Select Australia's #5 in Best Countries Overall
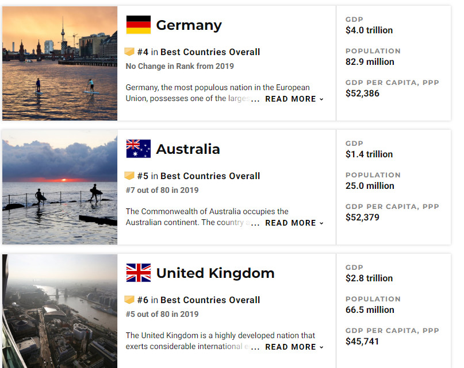464x368 pixels. [x=198, y=176]
